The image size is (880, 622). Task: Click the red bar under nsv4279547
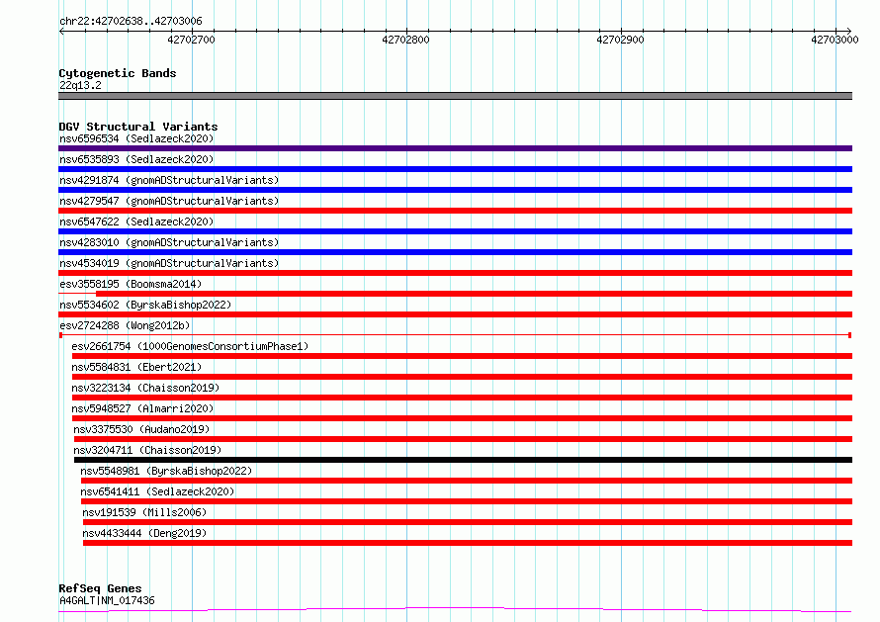point(455,211)
